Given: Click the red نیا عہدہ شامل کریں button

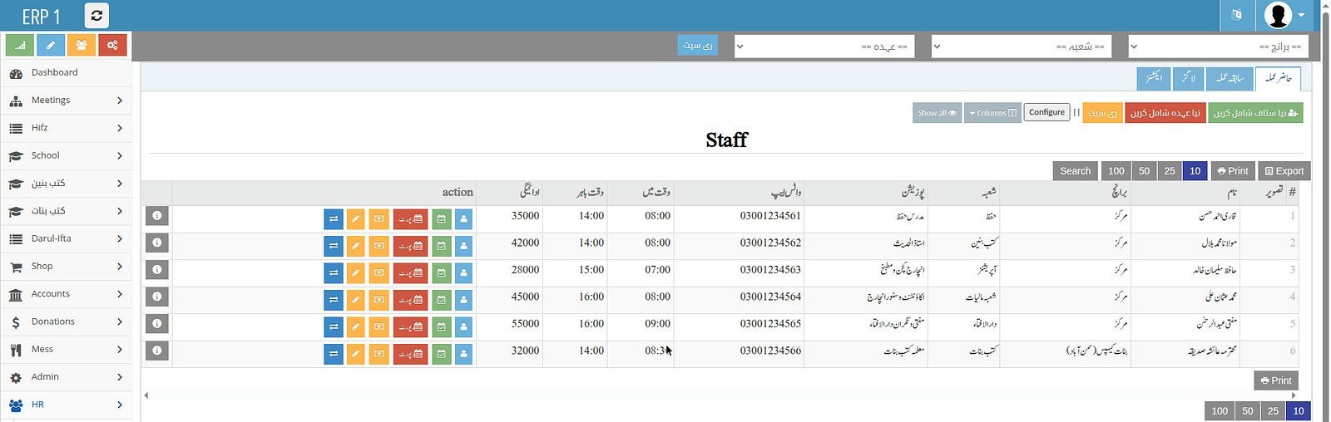Looking at the screenshot, I should 1165,113.
